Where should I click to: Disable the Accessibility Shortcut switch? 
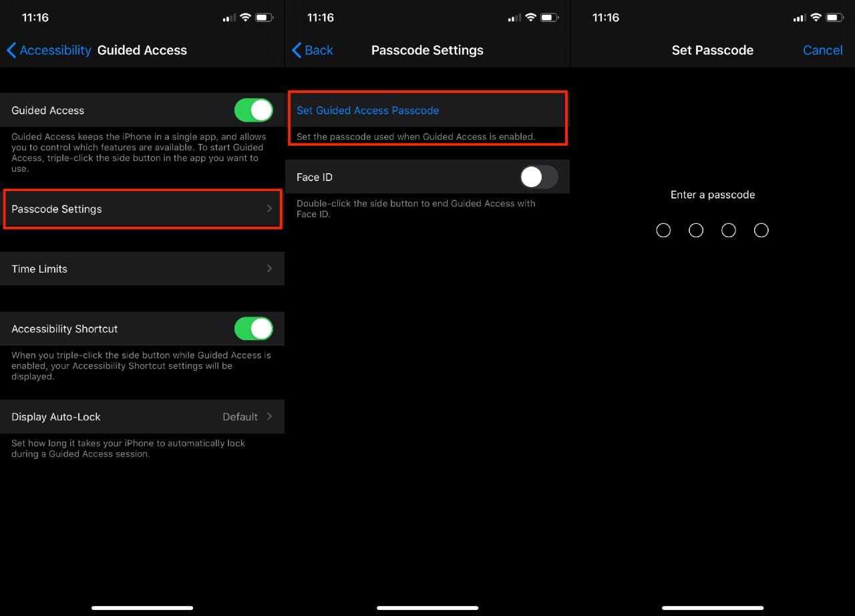[253, 329]
